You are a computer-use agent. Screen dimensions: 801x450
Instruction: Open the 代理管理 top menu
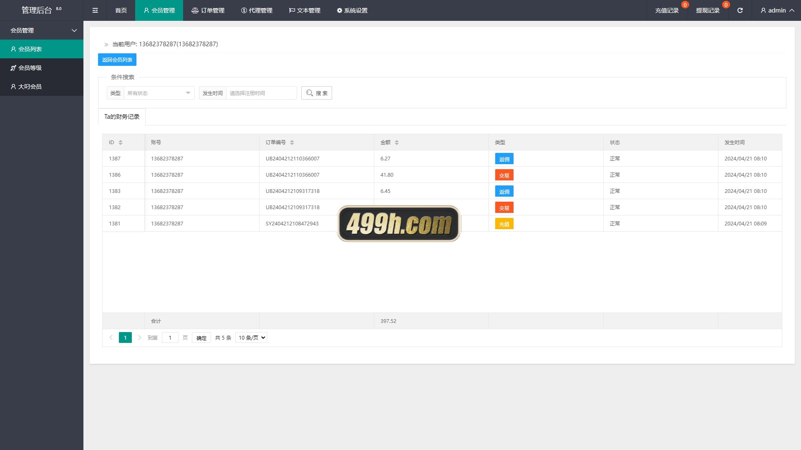tap(257, 10)
